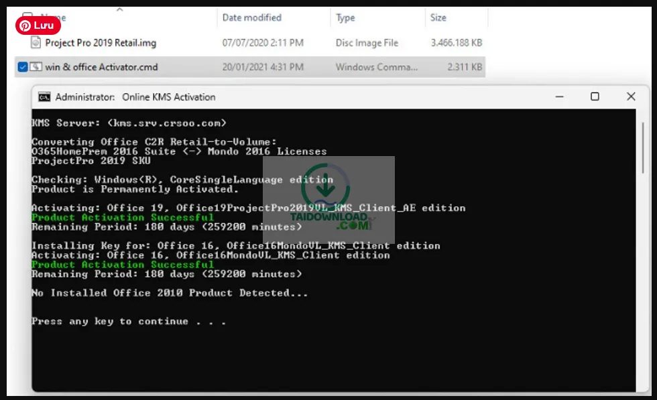Minimize the Online KMS Activation window
This screenshot has width=657, height=400.
(558, 97)
